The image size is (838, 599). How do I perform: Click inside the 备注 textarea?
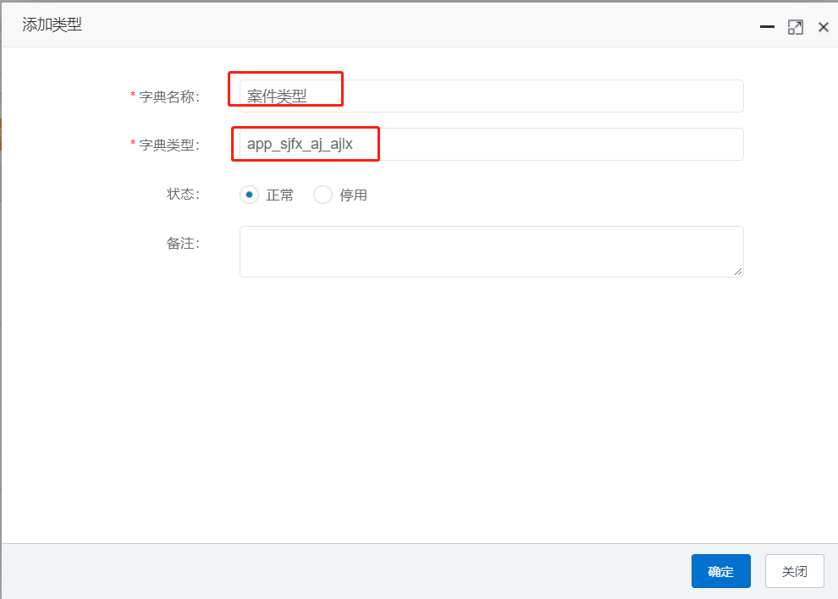point(491,251)
